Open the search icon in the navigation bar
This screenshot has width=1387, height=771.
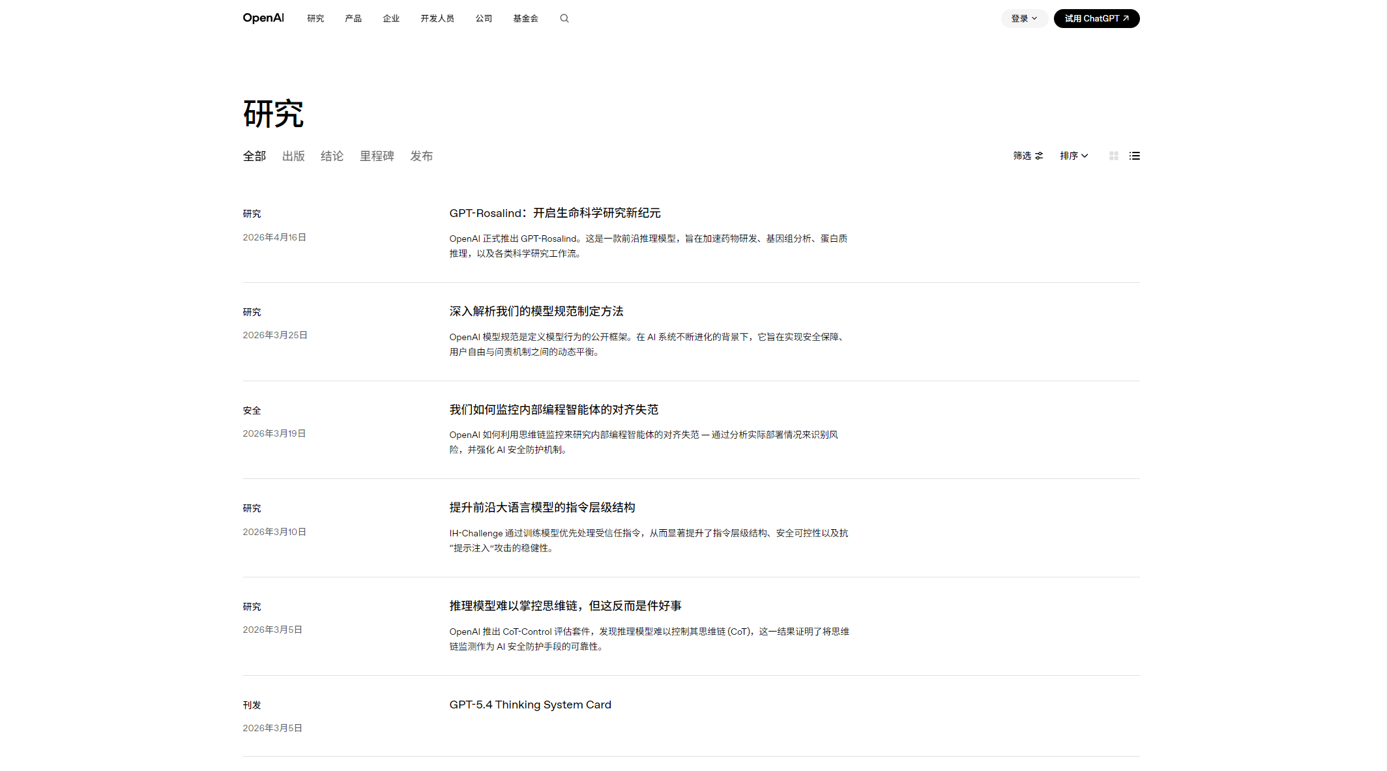(564, 18)
